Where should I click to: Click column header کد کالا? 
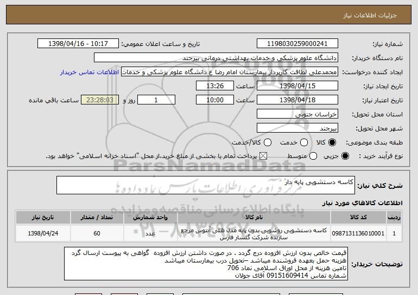[x=358, y=218]
